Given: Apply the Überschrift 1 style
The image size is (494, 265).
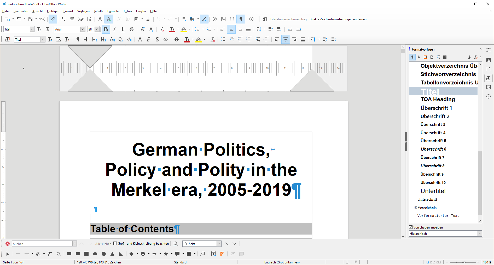Looking at the screenshot, I should tap(436, 108).
